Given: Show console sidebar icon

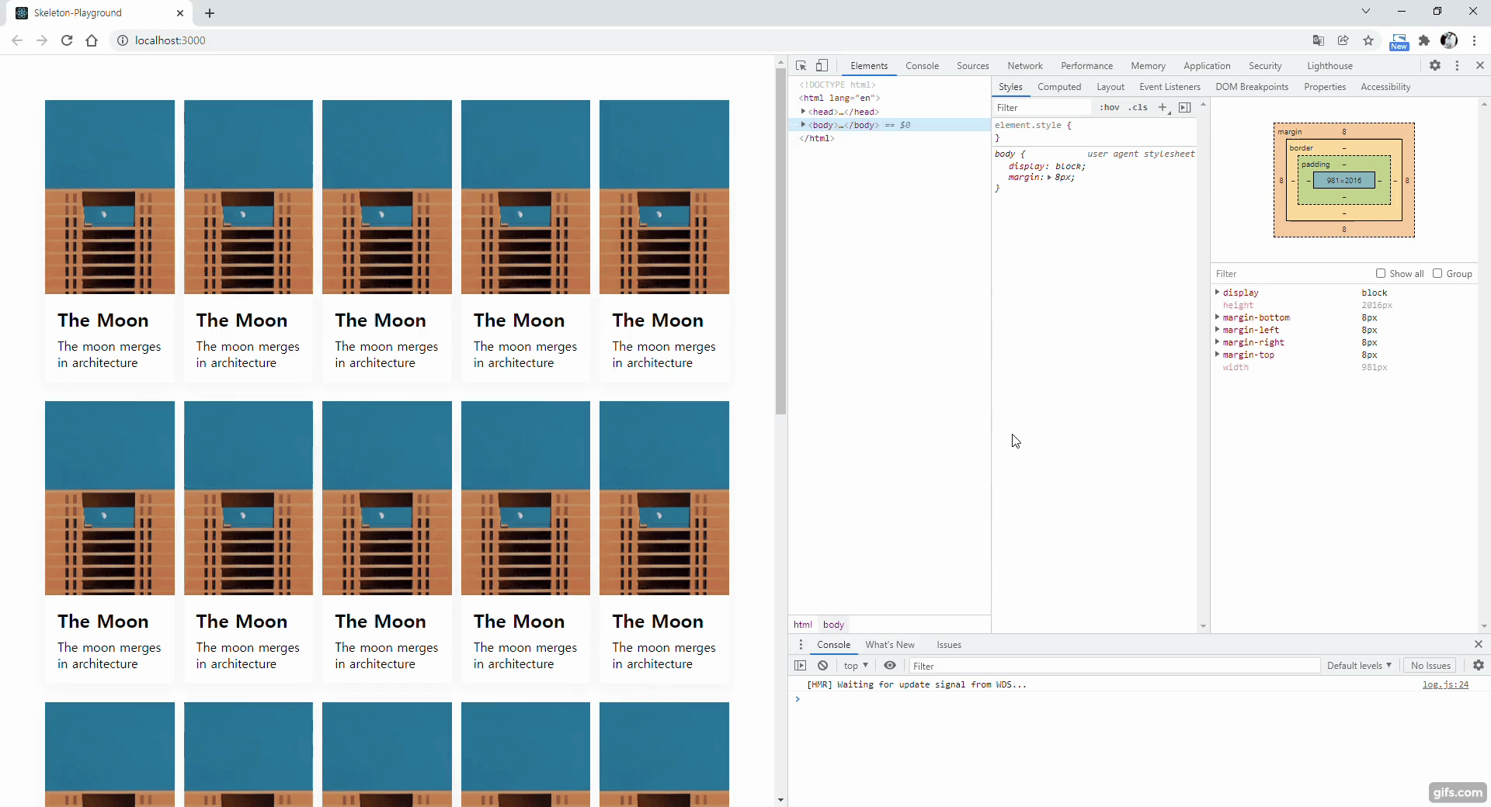Looking at the screenshot, I should point(801,666).
